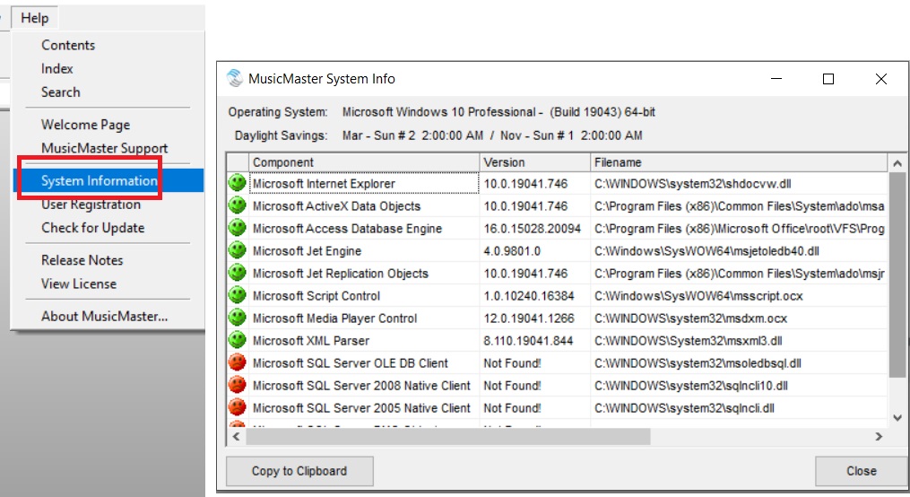Select System Information menu item
The image size is (910, 497).
pyautogui.click(x=108, y=180)
